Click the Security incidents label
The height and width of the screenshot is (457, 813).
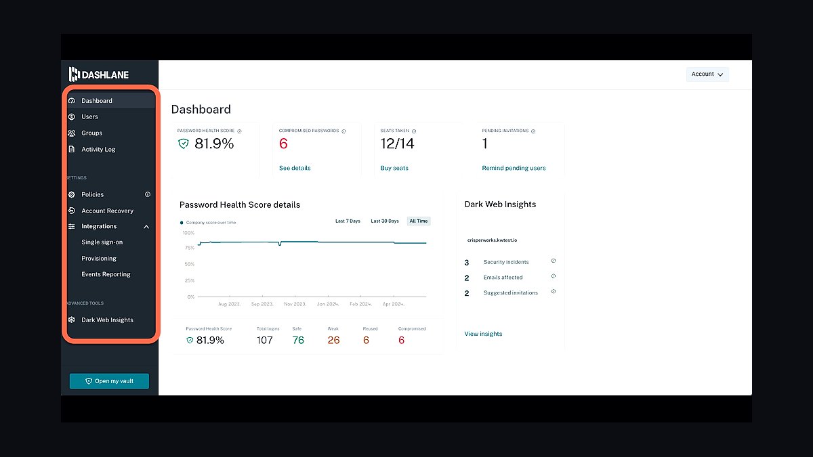(506, 262)
